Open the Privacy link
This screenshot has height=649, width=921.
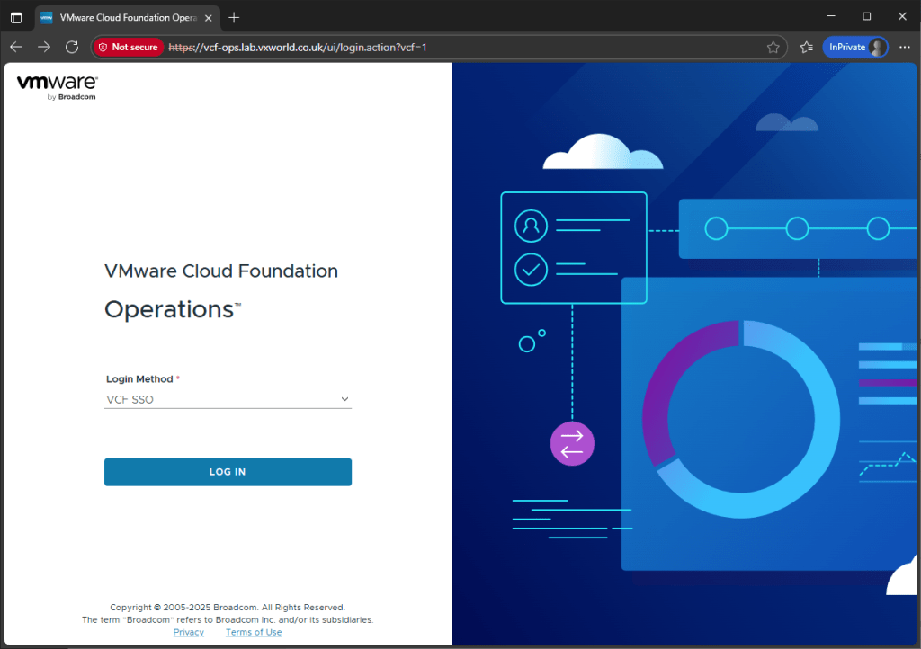pyautogui.click(x=189, y=632)
